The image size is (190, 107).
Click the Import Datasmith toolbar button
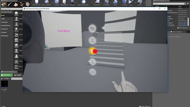tap(84, 3)
